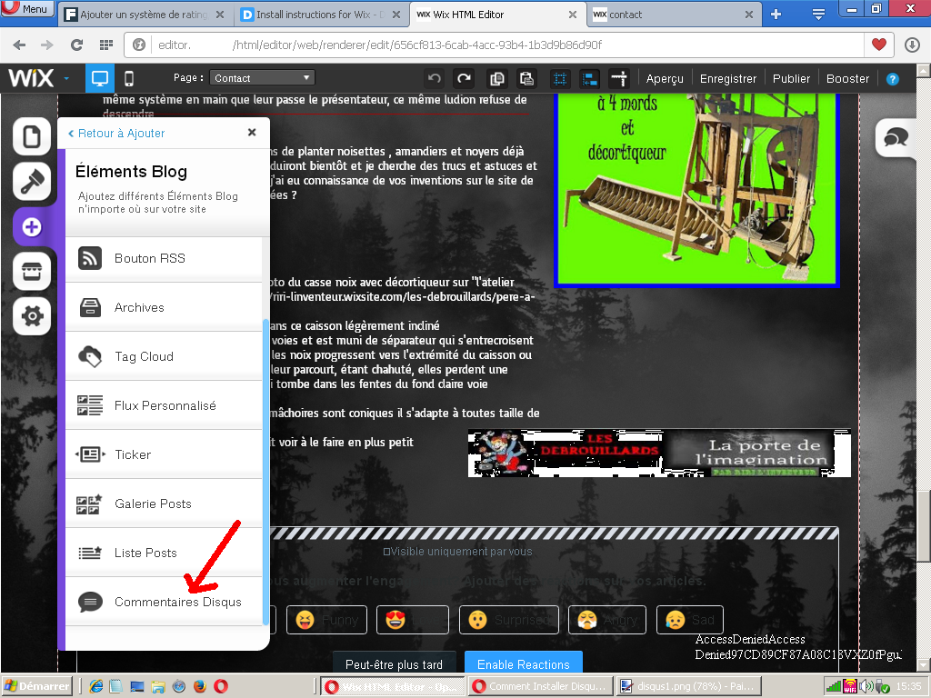Open disqus1.png Paint taskbar item

(x=689, y=686)
